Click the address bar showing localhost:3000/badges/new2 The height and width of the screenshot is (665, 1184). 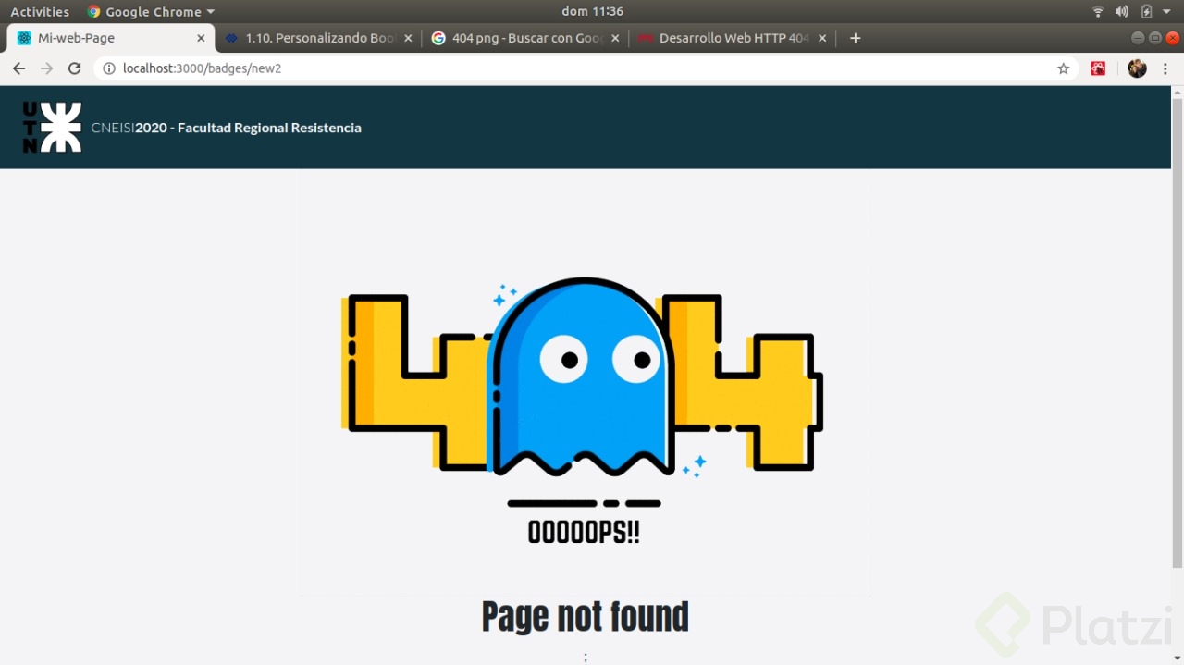click(x=587, y=68)
